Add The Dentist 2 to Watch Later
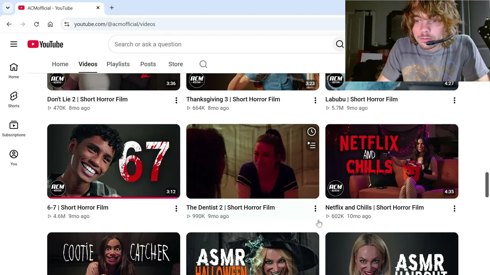This screenshot has height=275, width=490. click(x=312, y=132)
